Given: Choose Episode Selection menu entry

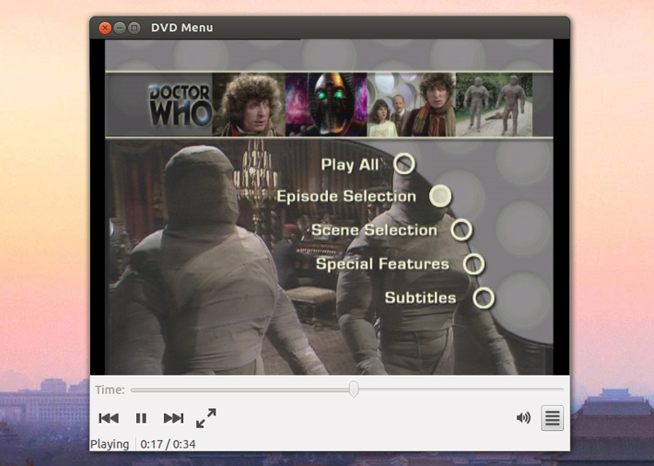Looking at the screenshot, I should click(x=346, y=196).
